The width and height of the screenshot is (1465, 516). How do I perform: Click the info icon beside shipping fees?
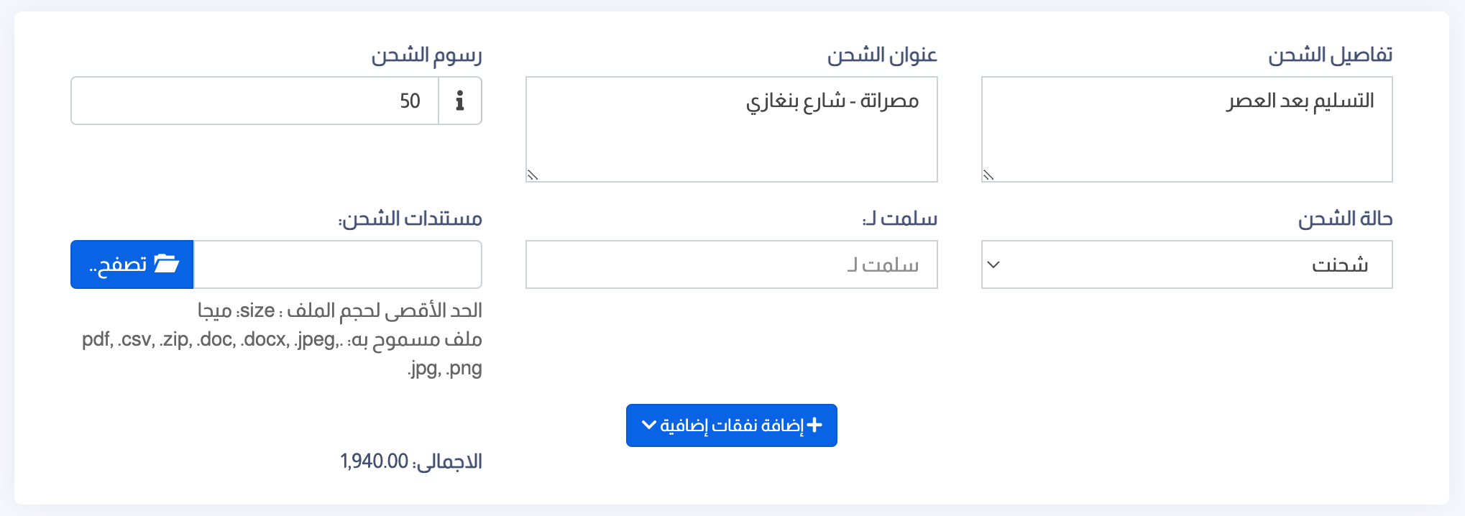(x=460, y=101)
